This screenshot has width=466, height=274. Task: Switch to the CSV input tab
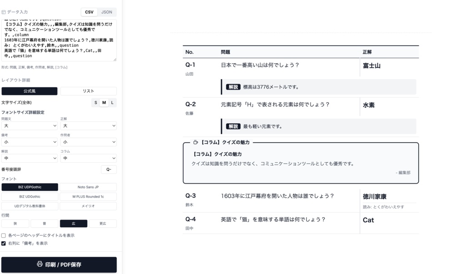(88, 12)
